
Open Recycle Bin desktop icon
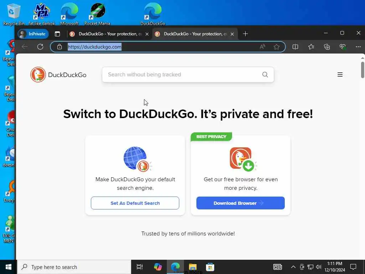coord(14,14)
